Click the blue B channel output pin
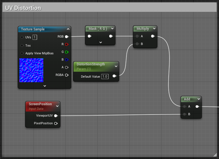The width and height of the screenshot is (219, 159). coord(66,60)
